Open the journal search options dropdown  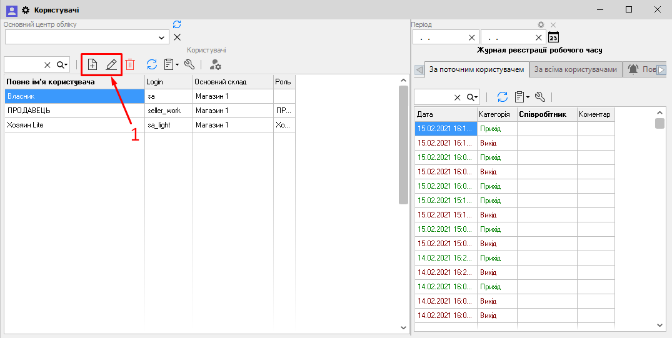pyautogui.click(x=473, y=97)
